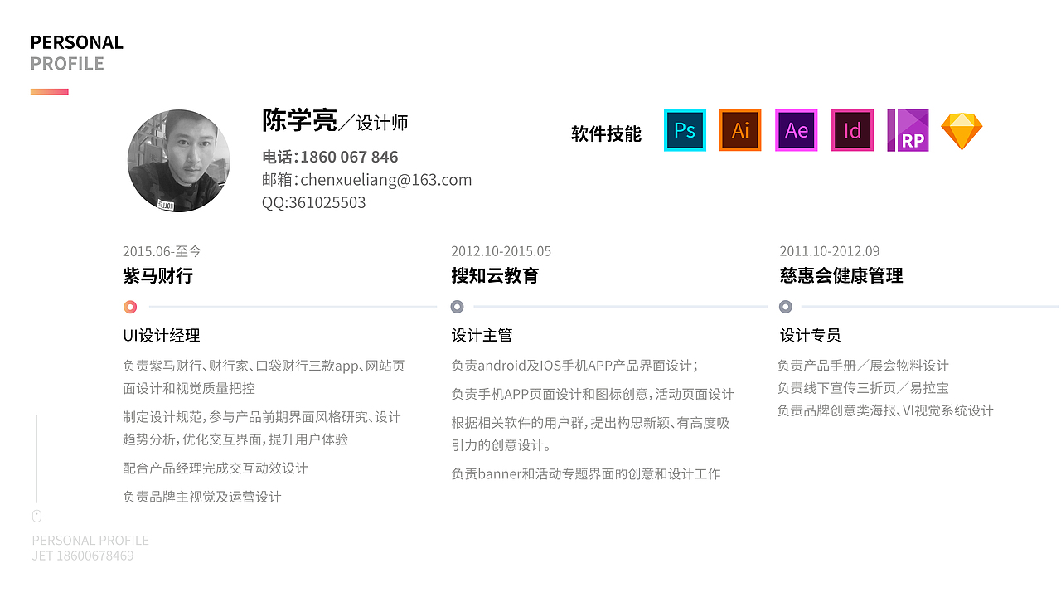
Task: Click the date 2012.10-2015.05
Action: [501, 251]
